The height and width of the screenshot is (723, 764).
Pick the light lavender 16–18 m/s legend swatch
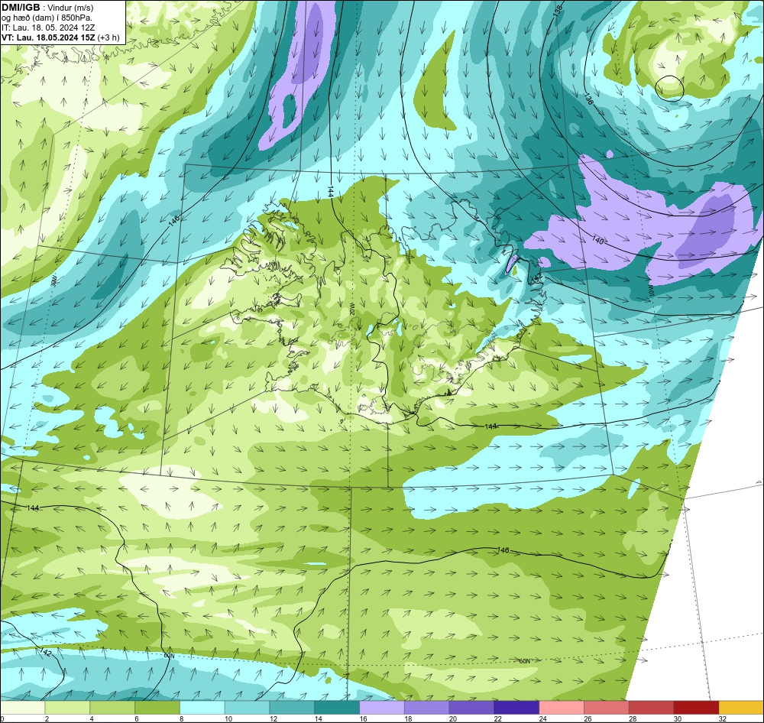[382, 708]
